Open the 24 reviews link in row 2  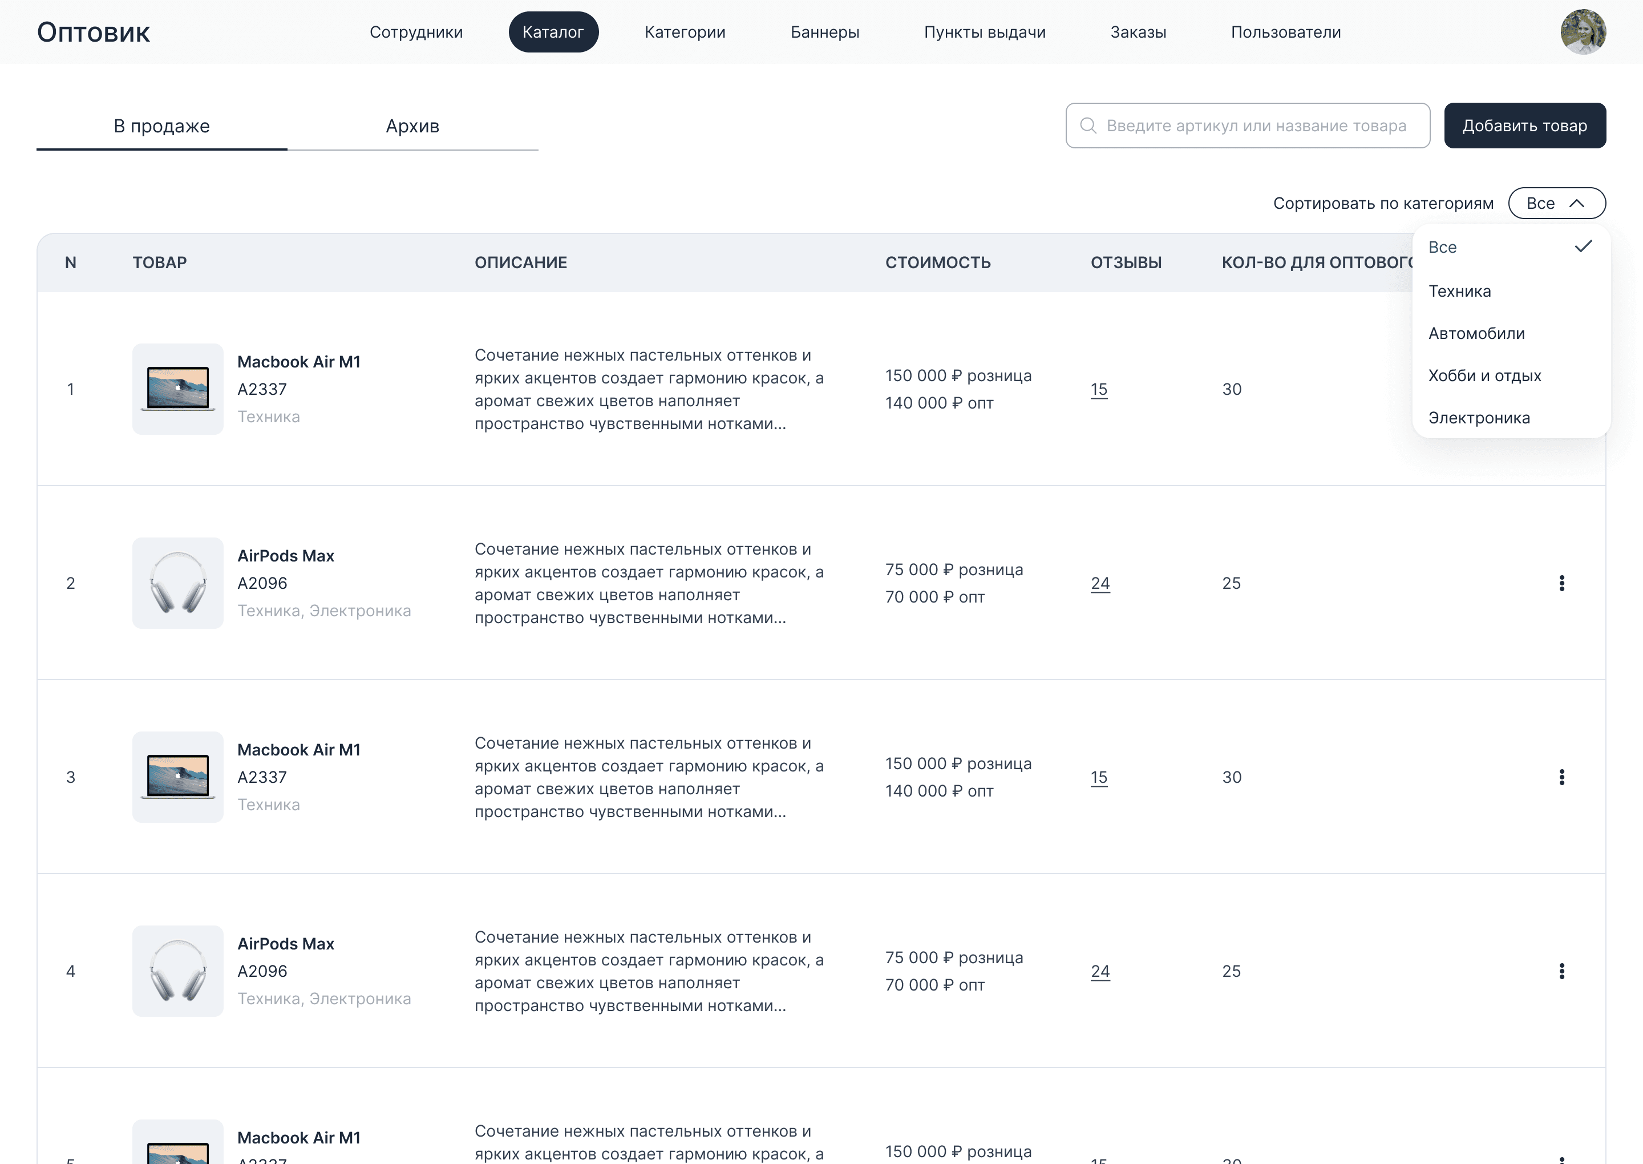(1100, 584)
